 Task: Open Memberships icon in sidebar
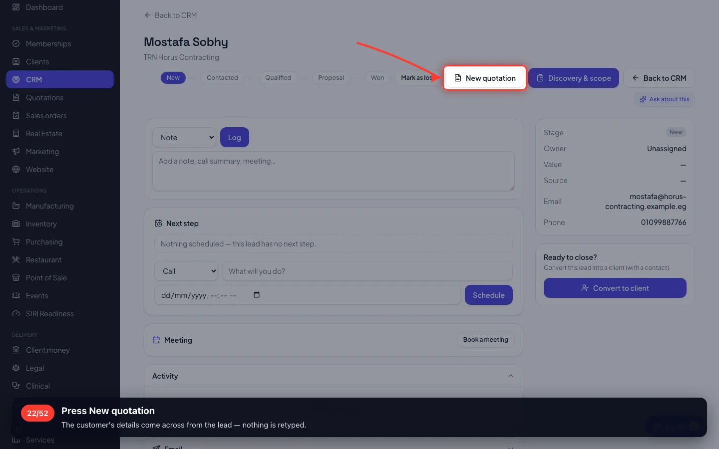click(x=16, y=44)
